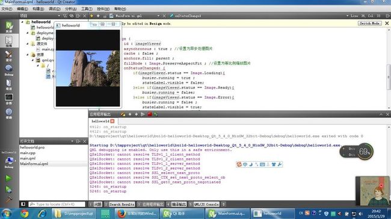391x219 pixels.
Task: Open the Design mode icon
Action: pyautogui.click(x=9, y=56)
